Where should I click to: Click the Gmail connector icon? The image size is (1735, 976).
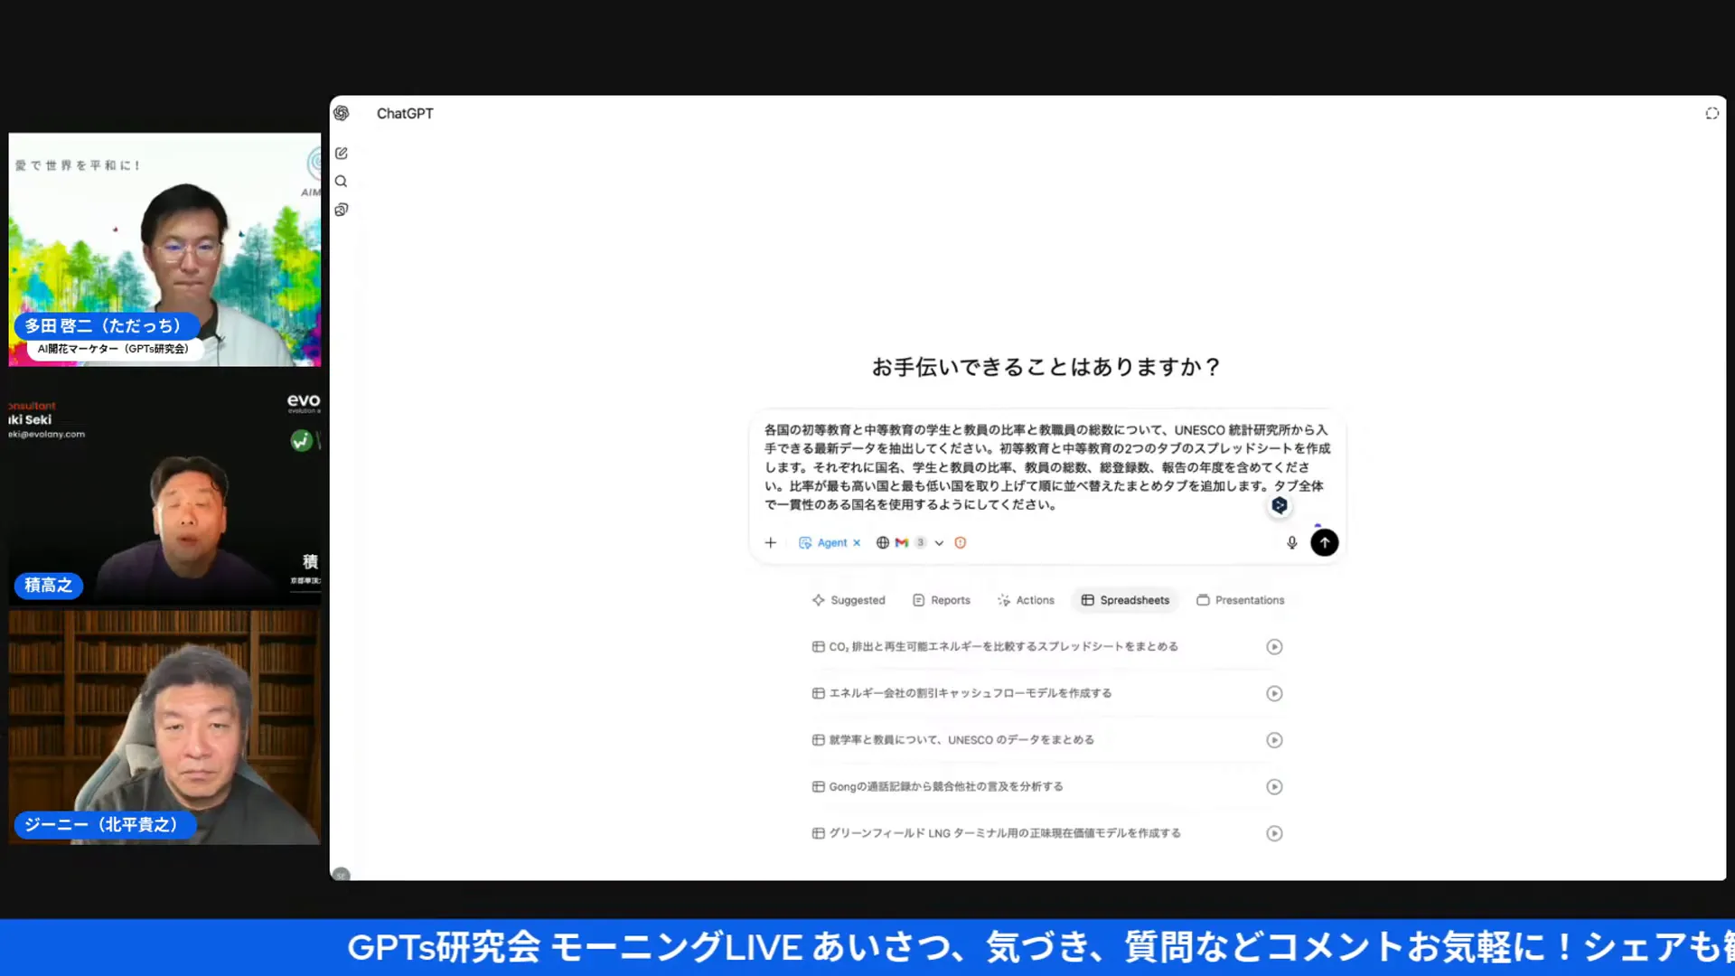point(901,543)
